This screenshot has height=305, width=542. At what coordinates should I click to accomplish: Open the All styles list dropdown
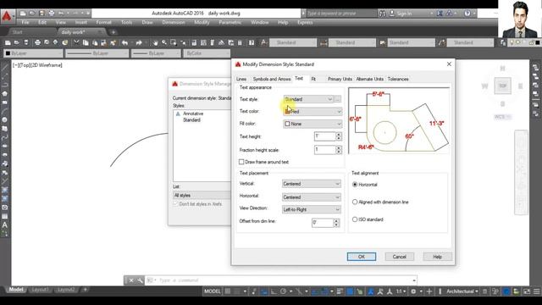202,196
